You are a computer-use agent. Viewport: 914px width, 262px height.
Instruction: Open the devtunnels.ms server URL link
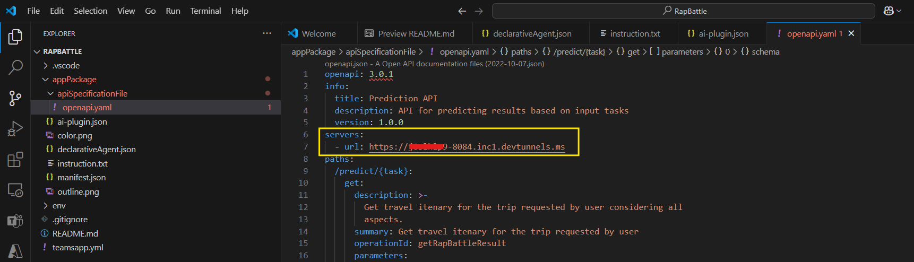point(467,147)
